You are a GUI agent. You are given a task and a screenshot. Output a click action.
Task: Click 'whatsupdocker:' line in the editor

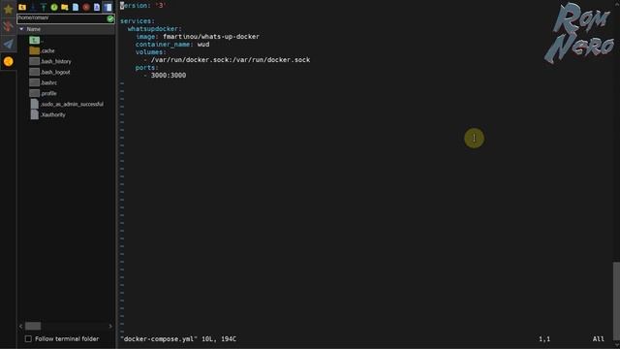pyautogui.click(x=155, y=29)
